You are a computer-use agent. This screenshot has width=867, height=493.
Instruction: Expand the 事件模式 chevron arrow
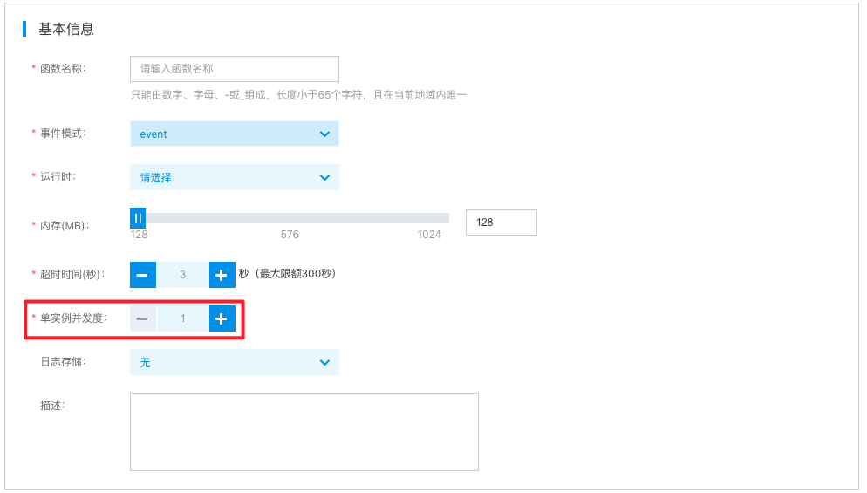coord(324,134)
